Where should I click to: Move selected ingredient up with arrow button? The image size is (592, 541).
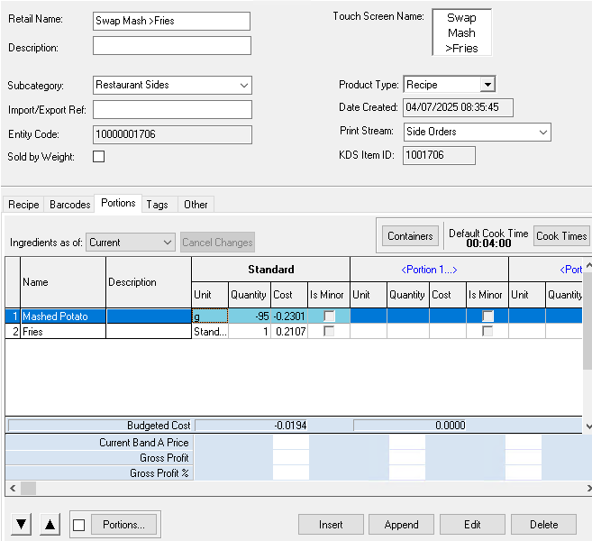pyautogui.click(x=50, y=525)
